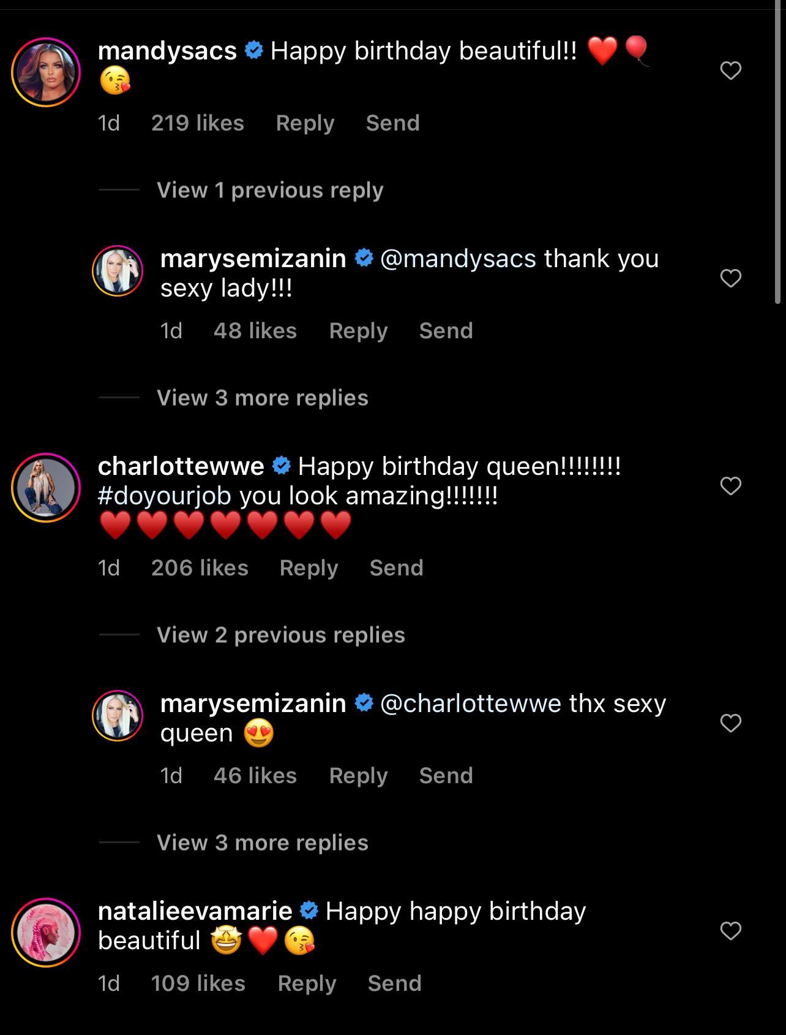The image size is (786, 1035).
Task: Send charlottewwe's comment
Action: [x=396, y=568]
